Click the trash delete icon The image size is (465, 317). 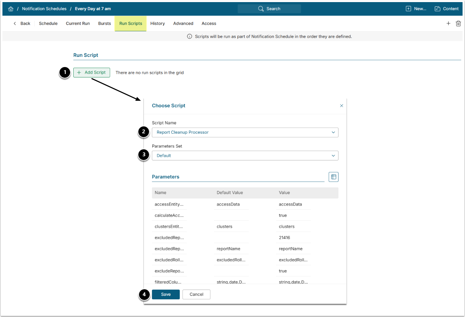click(x=458, y=24)
